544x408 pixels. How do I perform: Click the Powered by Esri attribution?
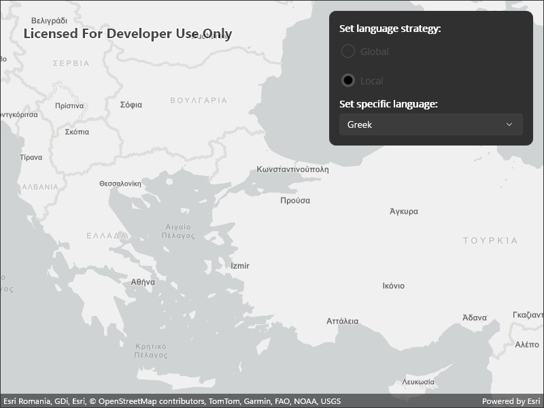(x=511, y=401)
